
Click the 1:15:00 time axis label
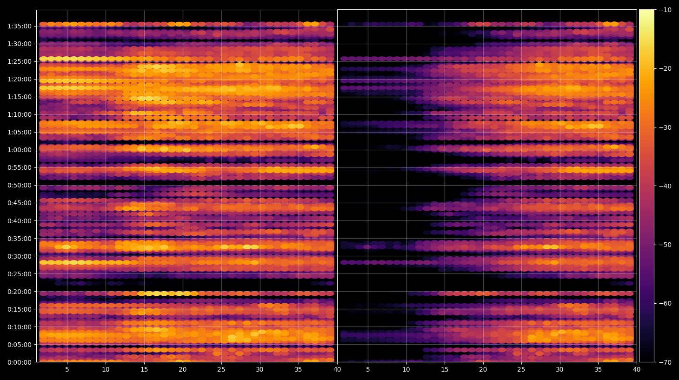pyautogui.click(x=20, y=97)
